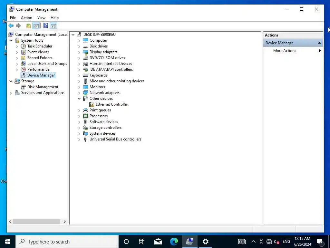Click the horizontal scrollbar thumb in tree pane
Image resolution: width=330 pixels, height=248 pixels.
[x=36, y=222]
